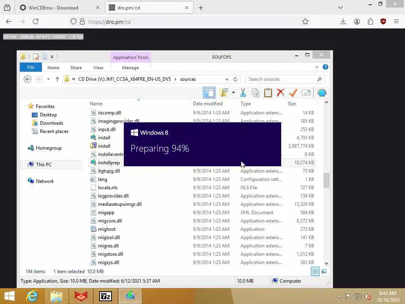Click the orange checkmark toolbar icon
The width and height of the screenshot is (405, 304).
(293, 93)
